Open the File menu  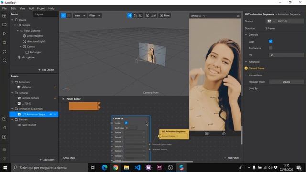click(4, 9)
